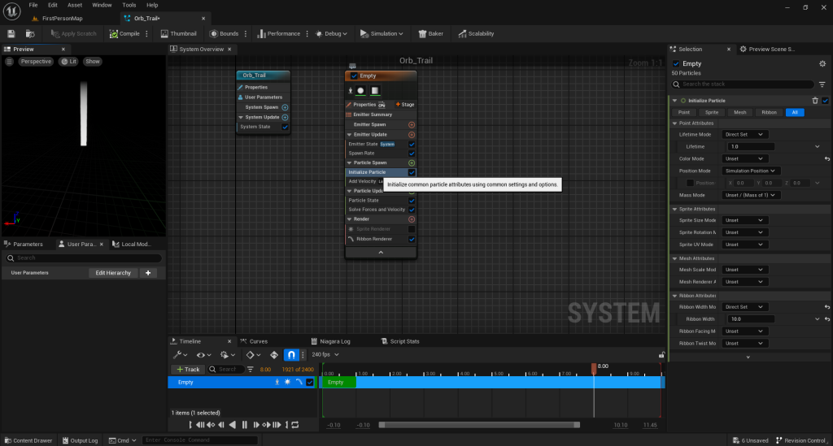Enable the Sprite Renderer checkbox
Image resolution: width=833 pixels, height=446 pixels.
coord(412,229)
